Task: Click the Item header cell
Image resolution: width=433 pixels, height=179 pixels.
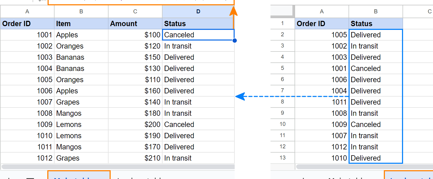Action: pos(81,24)
